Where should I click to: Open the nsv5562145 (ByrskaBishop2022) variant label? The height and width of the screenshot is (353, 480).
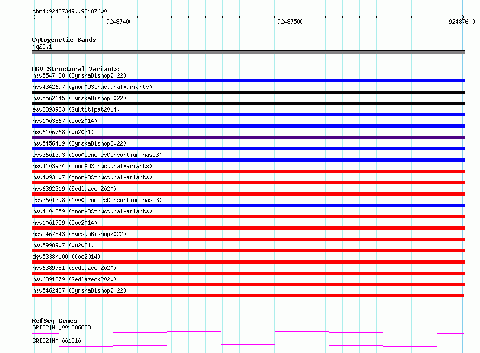coord(79,98)
